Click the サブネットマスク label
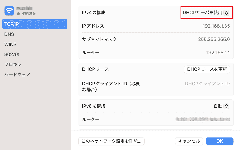 99,39
